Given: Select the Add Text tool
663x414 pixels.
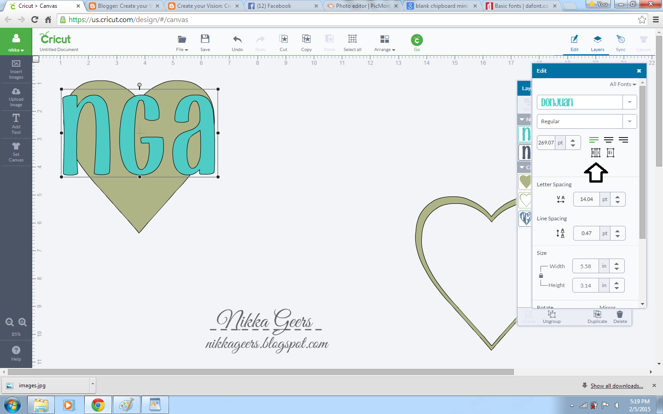Looking at the screenshot, I should click(x=16, y=124).
